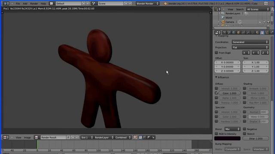Viewport: 275px width, 154px height.
Task: Click the Offset X 0.00000 field
Action: coord(227,62)
